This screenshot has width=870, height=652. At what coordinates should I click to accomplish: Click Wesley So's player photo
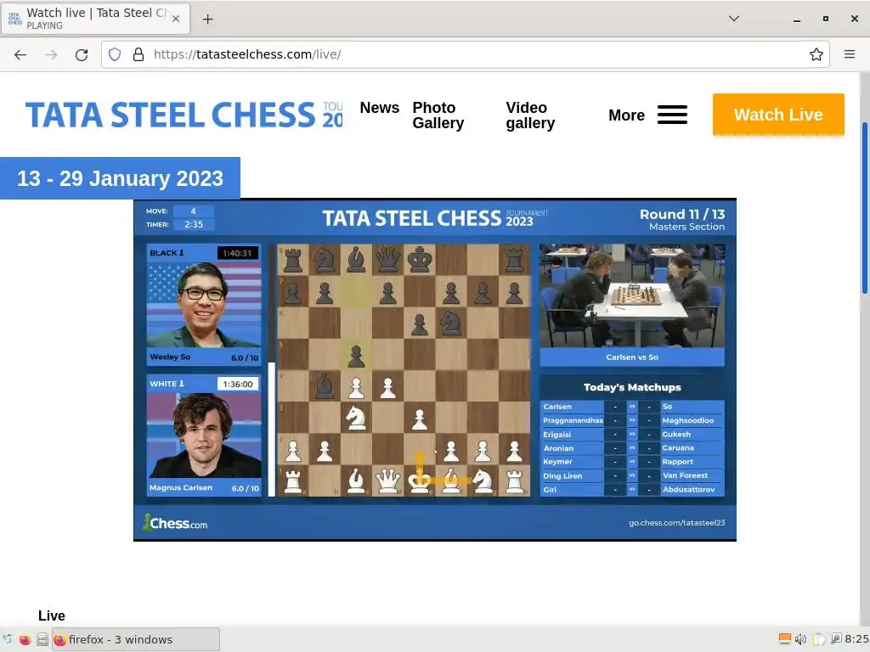(204, 304)
